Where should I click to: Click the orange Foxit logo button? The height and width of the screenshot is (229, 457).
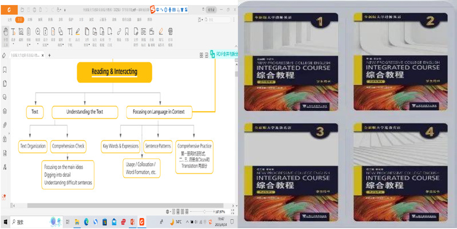click(x=9, y=10)
